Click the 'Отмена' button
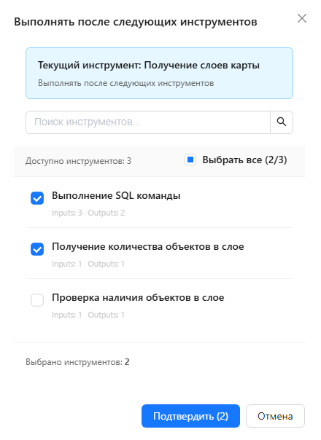This screenshot has width=321, height=440. pos(275,416)
